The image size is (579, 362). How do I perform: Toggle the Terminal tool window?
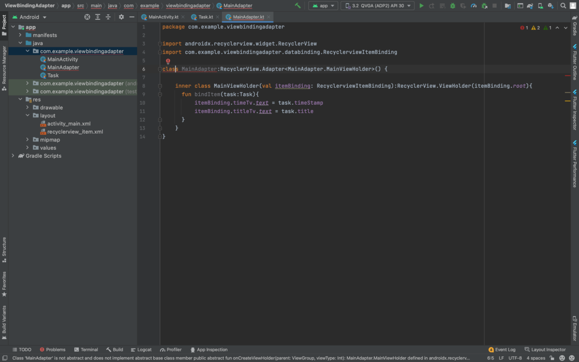86,349
